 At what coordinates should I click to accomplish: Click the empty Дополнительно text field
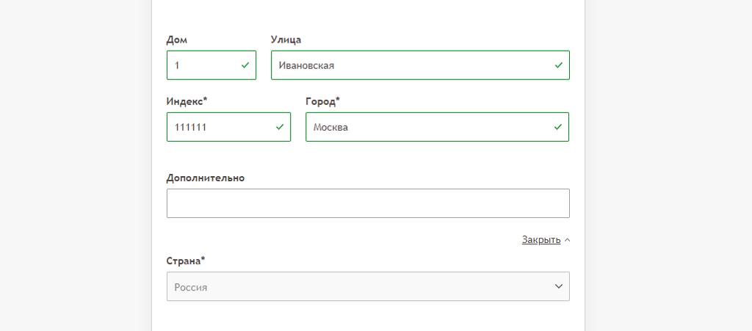(x=368, y=203)
